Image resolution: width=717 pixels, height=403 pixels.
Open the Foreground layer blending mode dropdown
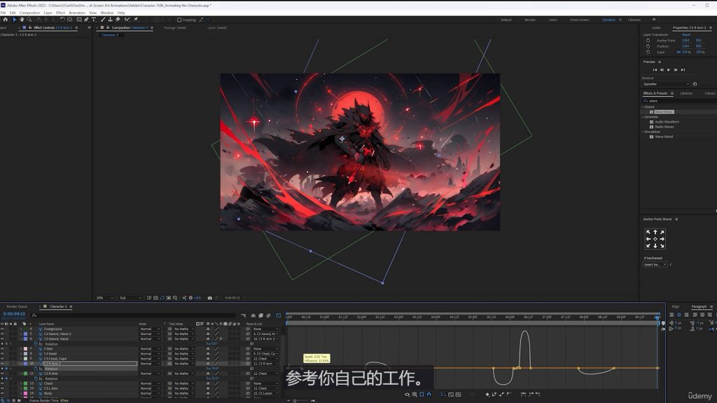(150, 329)
